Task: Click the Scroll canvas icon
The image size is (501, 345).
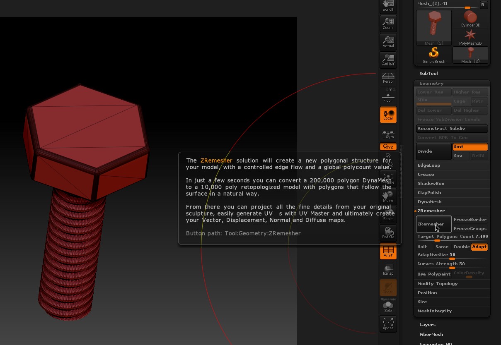Action: 388,6
